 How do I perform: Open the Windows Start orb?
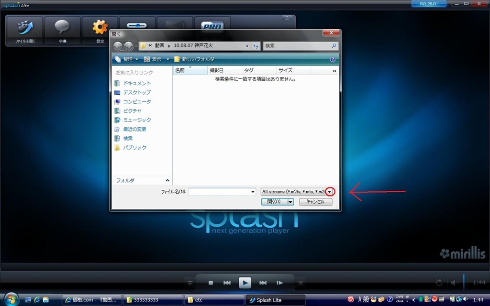pos(11,299)
